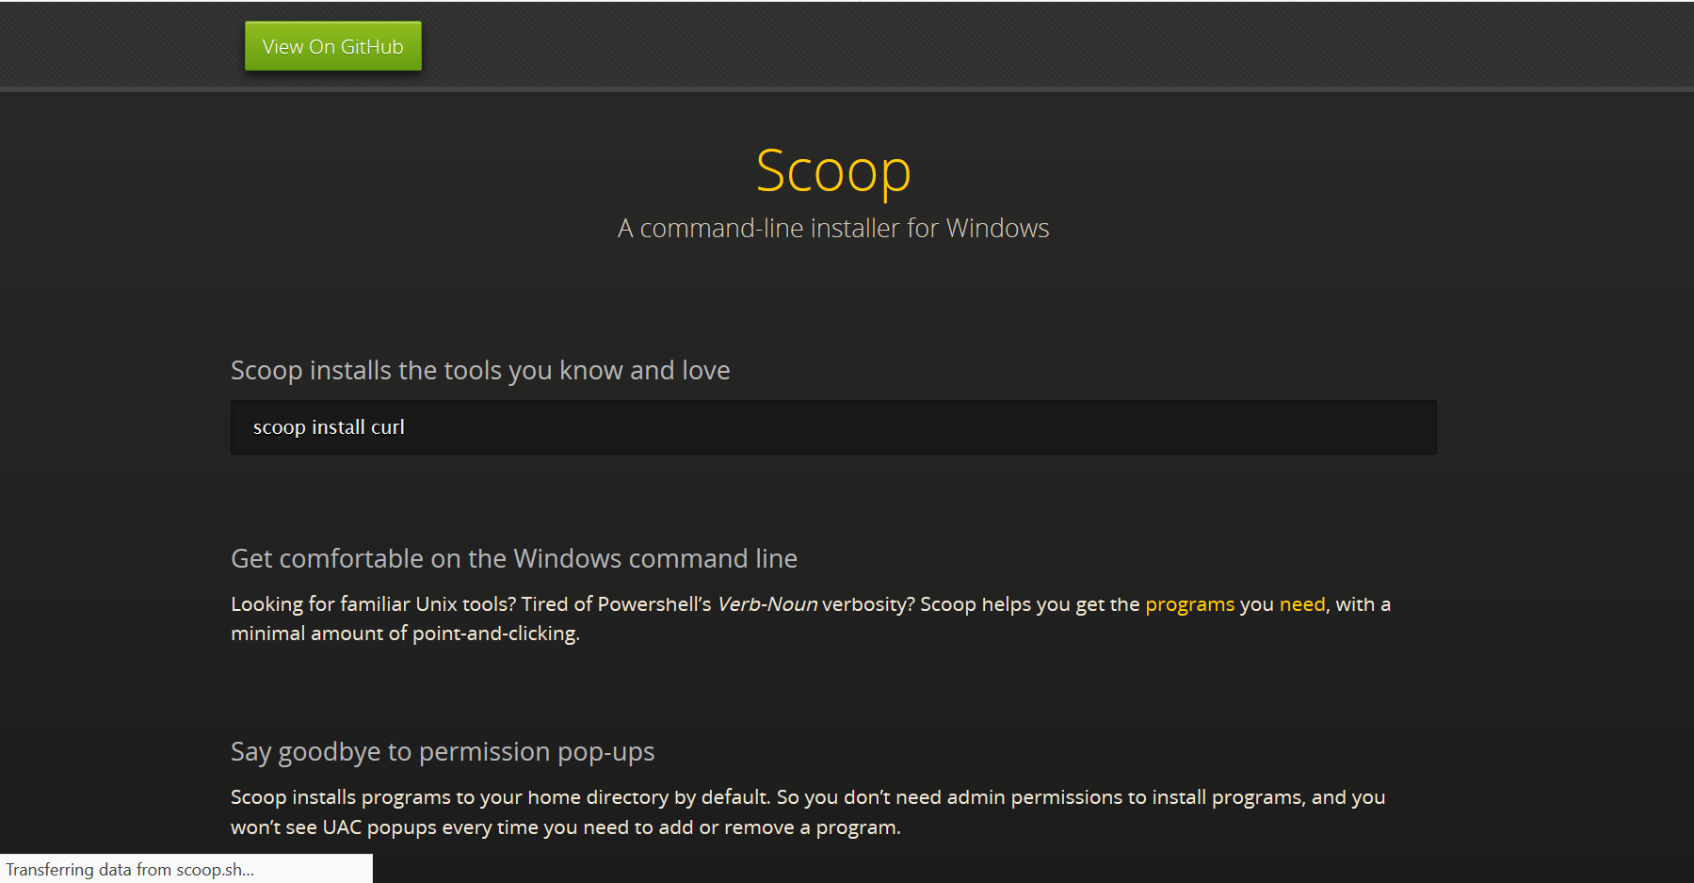
Task: Click the italic Verb-Noun text
Action: [767, 603]
